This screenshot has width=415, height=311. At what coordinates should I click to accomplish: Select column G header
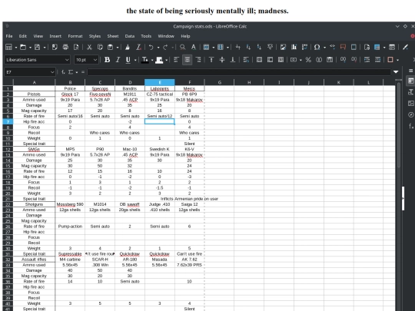pos(219,82)
